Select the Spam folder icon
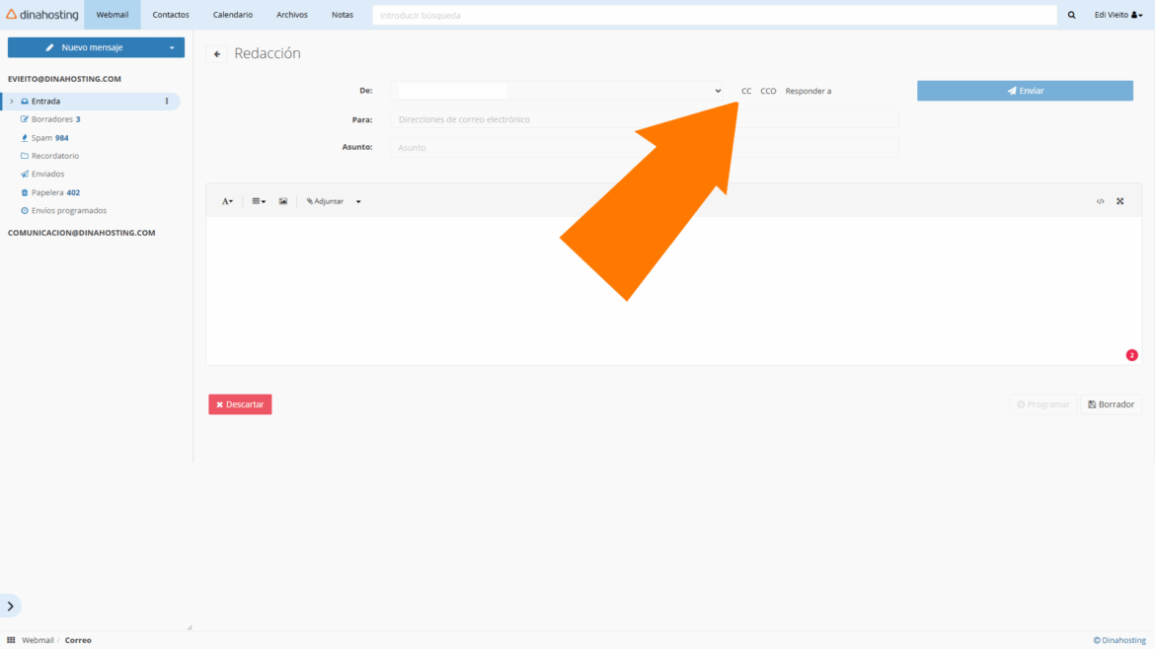 [23, 137]
